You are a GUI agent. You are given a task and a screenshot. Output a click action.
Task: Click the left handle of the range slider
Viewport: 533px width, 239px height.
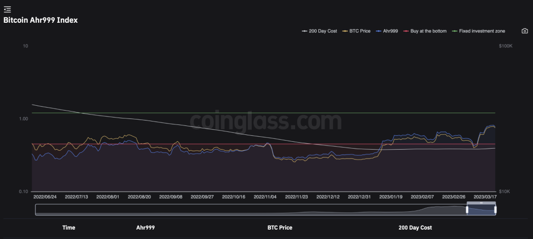(467, 210)
